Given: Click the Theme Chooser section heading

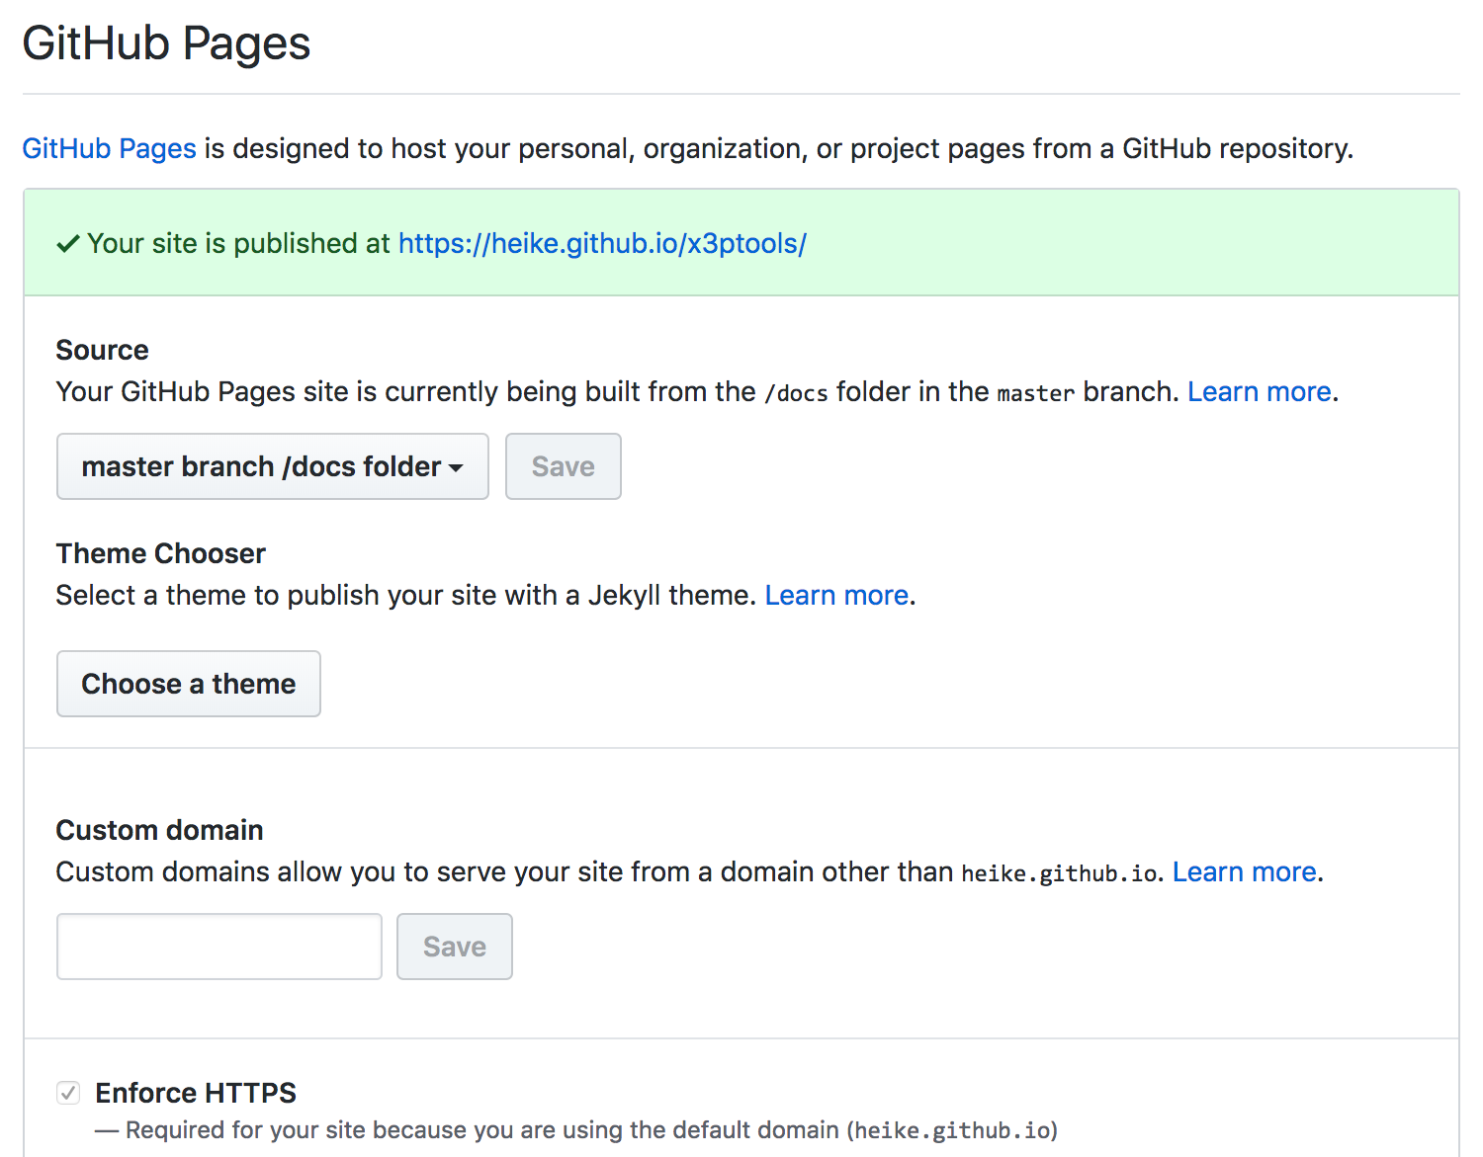Looking at the screenshot, I should click(160, 553).
